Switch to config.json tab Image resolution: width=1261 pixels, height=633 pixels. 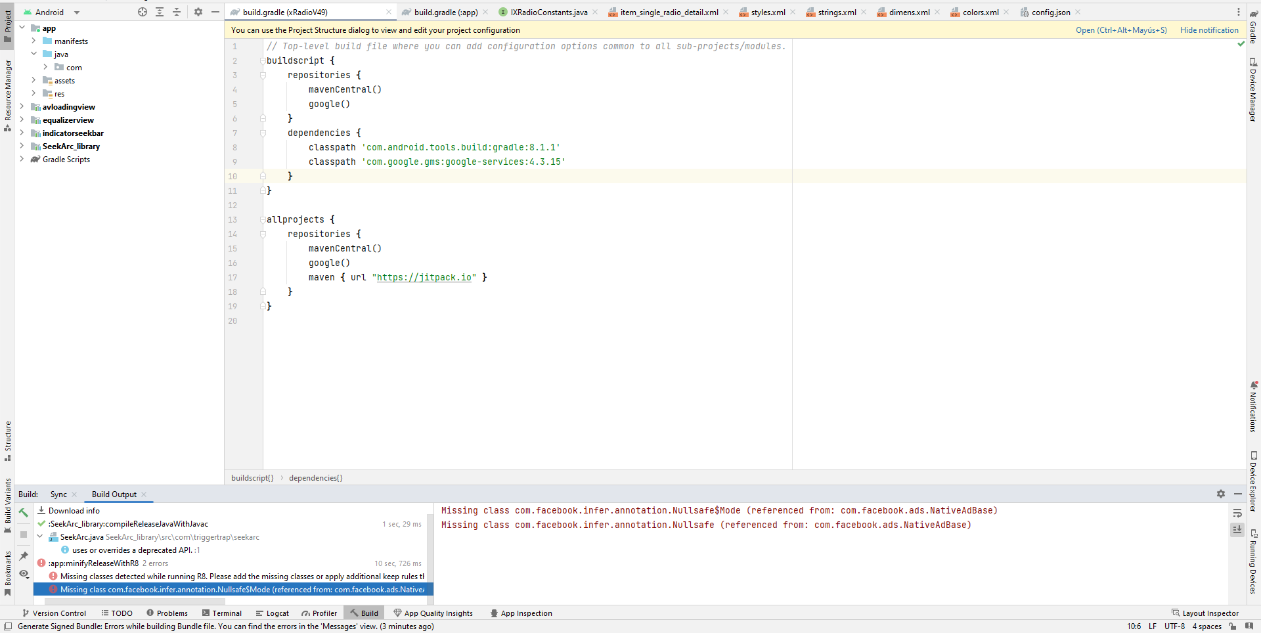pyautogui.click(x=1050, y=12)
